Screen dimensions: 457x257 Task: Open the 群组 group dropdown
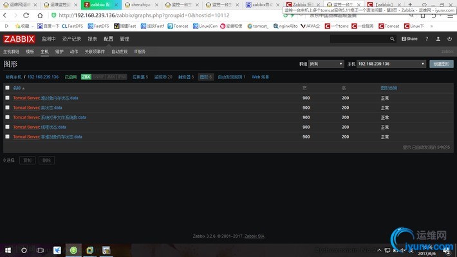[326, 64]
